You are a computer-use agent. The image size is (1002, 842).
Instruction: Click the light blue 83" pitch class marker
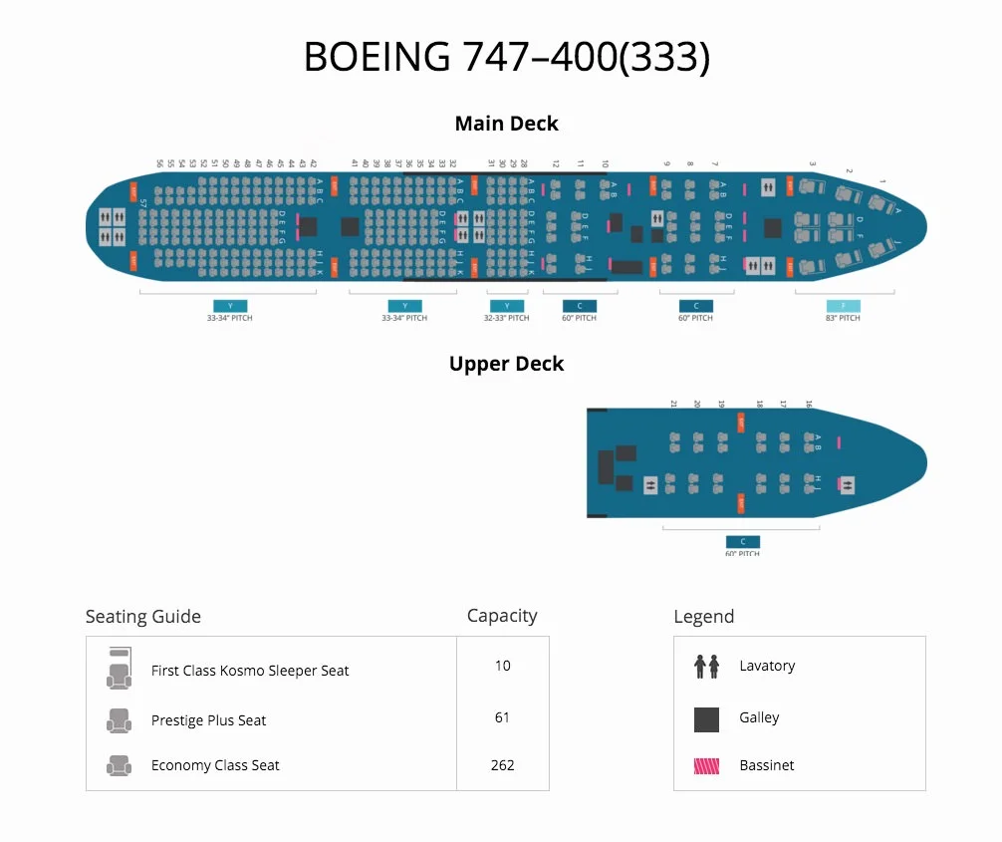(x=843, y=306)
